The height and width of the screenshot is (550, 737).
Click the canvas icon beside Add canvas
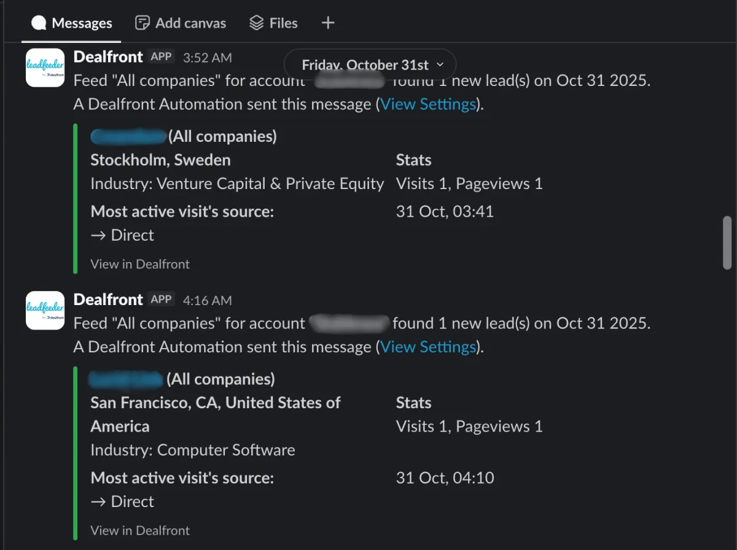[142, 23]
